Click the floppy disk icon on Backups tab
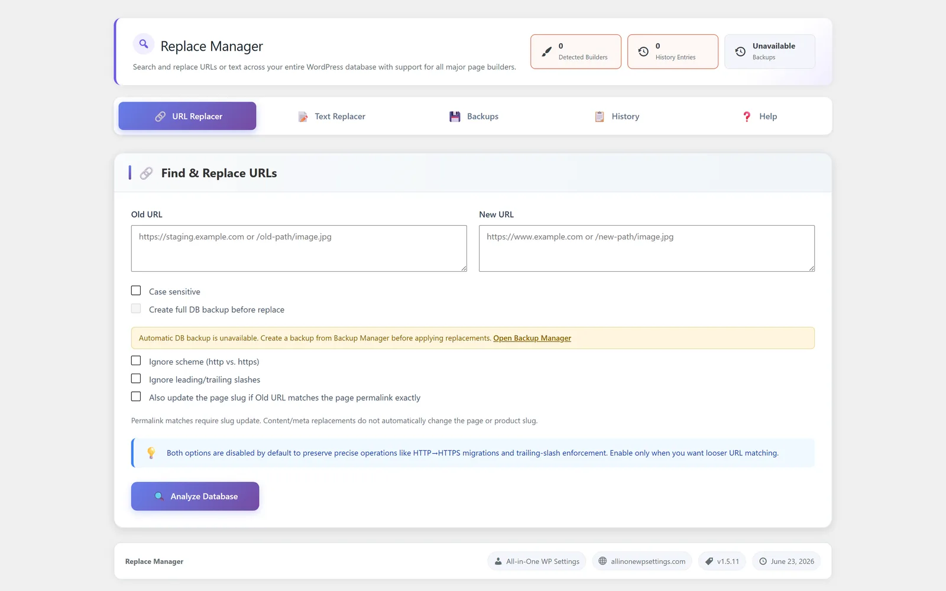This screenshot has width=946, height=591. coord(455,116)
